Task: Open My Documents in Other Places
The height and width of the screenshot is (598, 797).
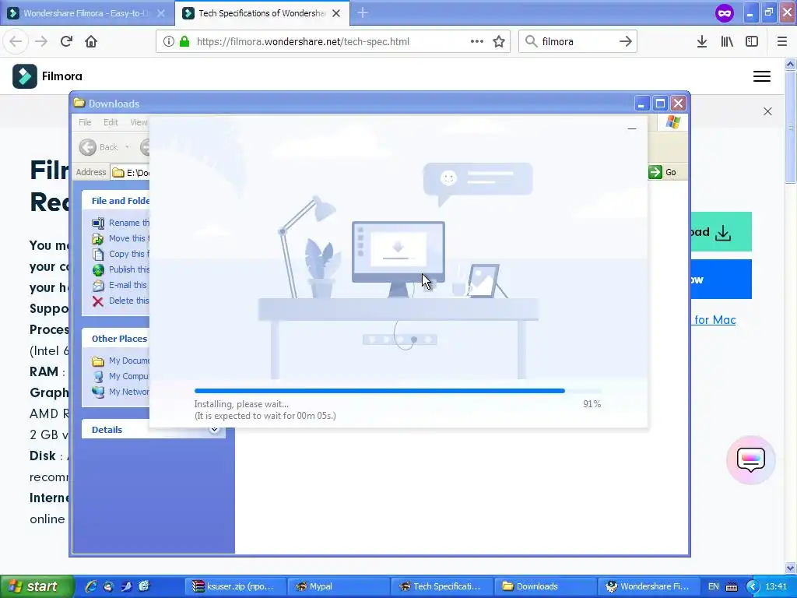Action: (121, 361)
